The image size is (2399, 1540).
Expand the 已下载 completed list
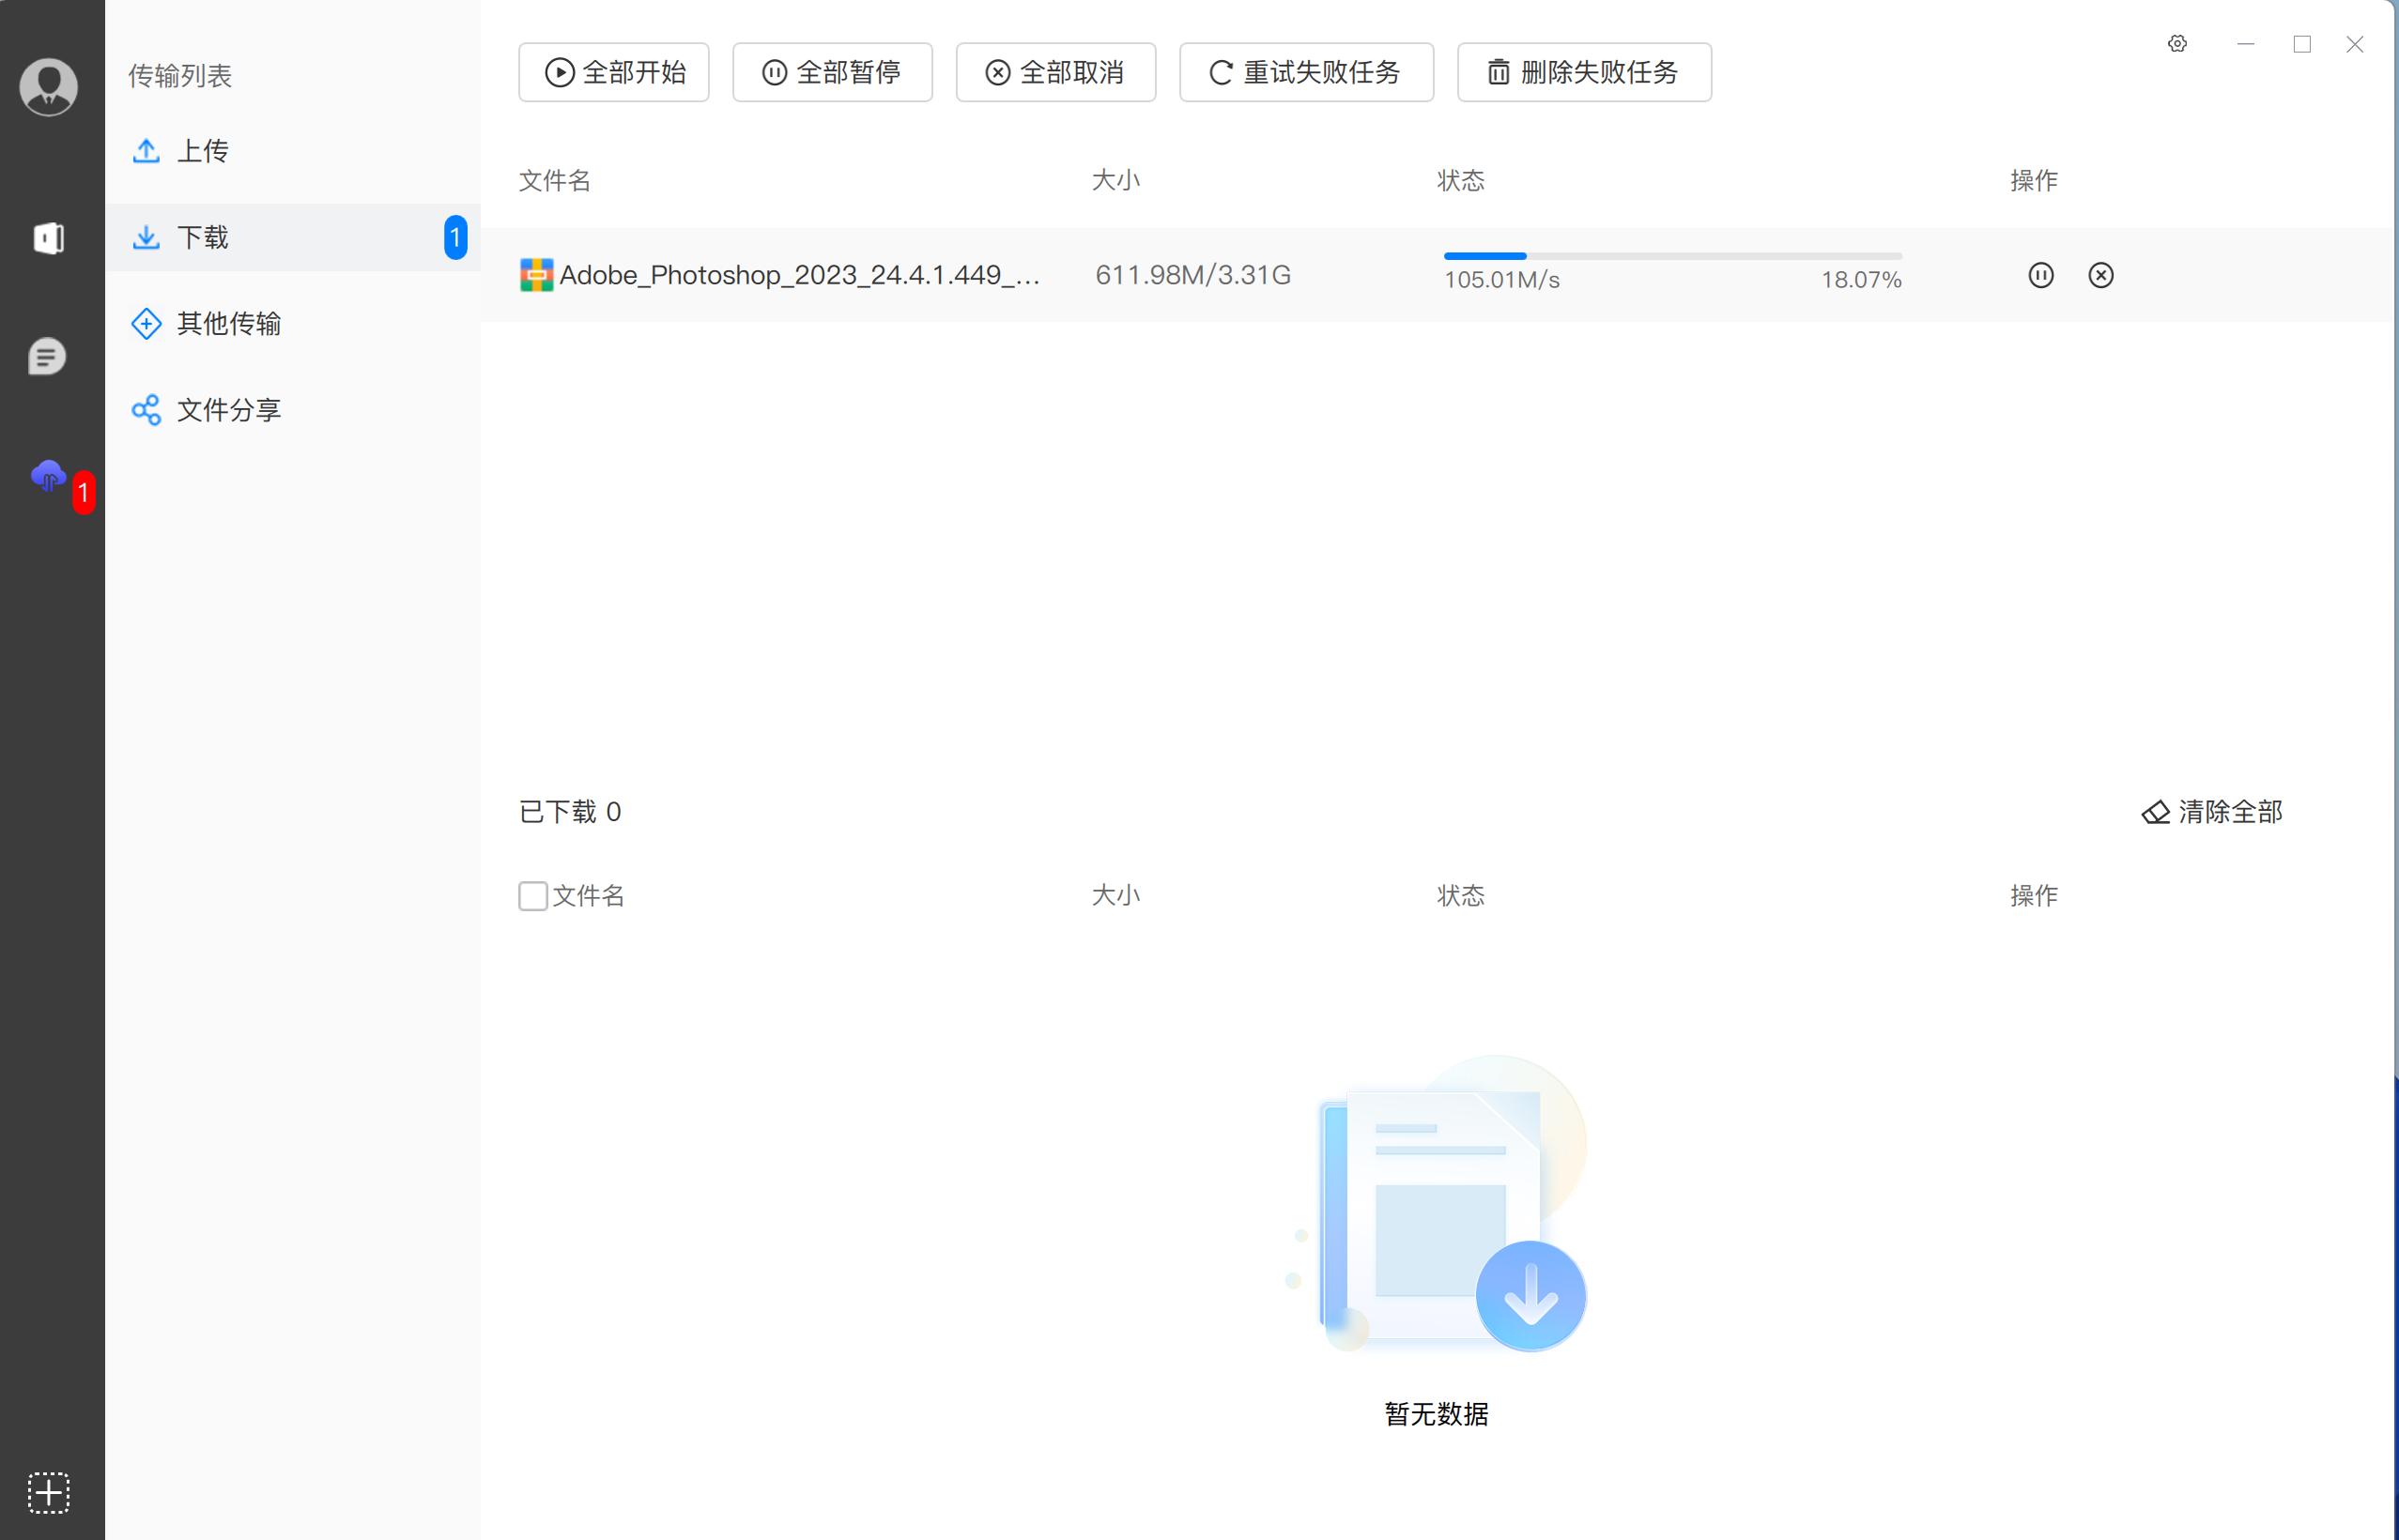(x=570, y=811)
